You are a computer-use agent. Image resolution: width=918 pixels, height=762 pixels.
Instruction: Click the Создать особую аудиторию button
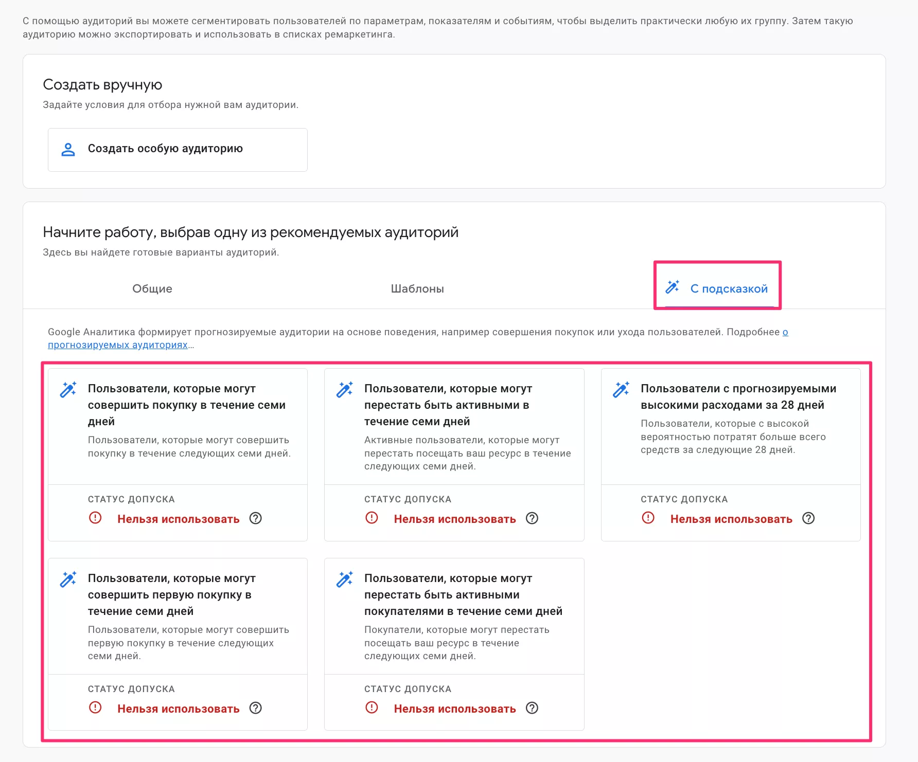click(x=178, y=149)
